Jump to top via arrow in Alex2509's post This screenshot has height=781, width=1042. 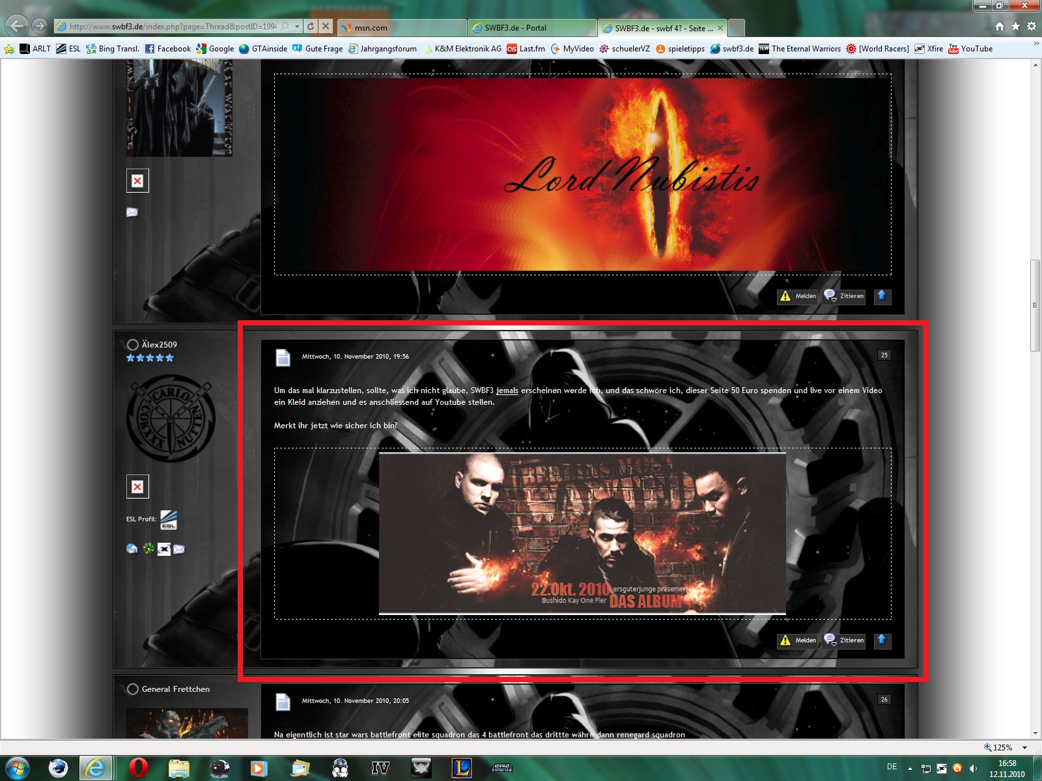[882, 640]
